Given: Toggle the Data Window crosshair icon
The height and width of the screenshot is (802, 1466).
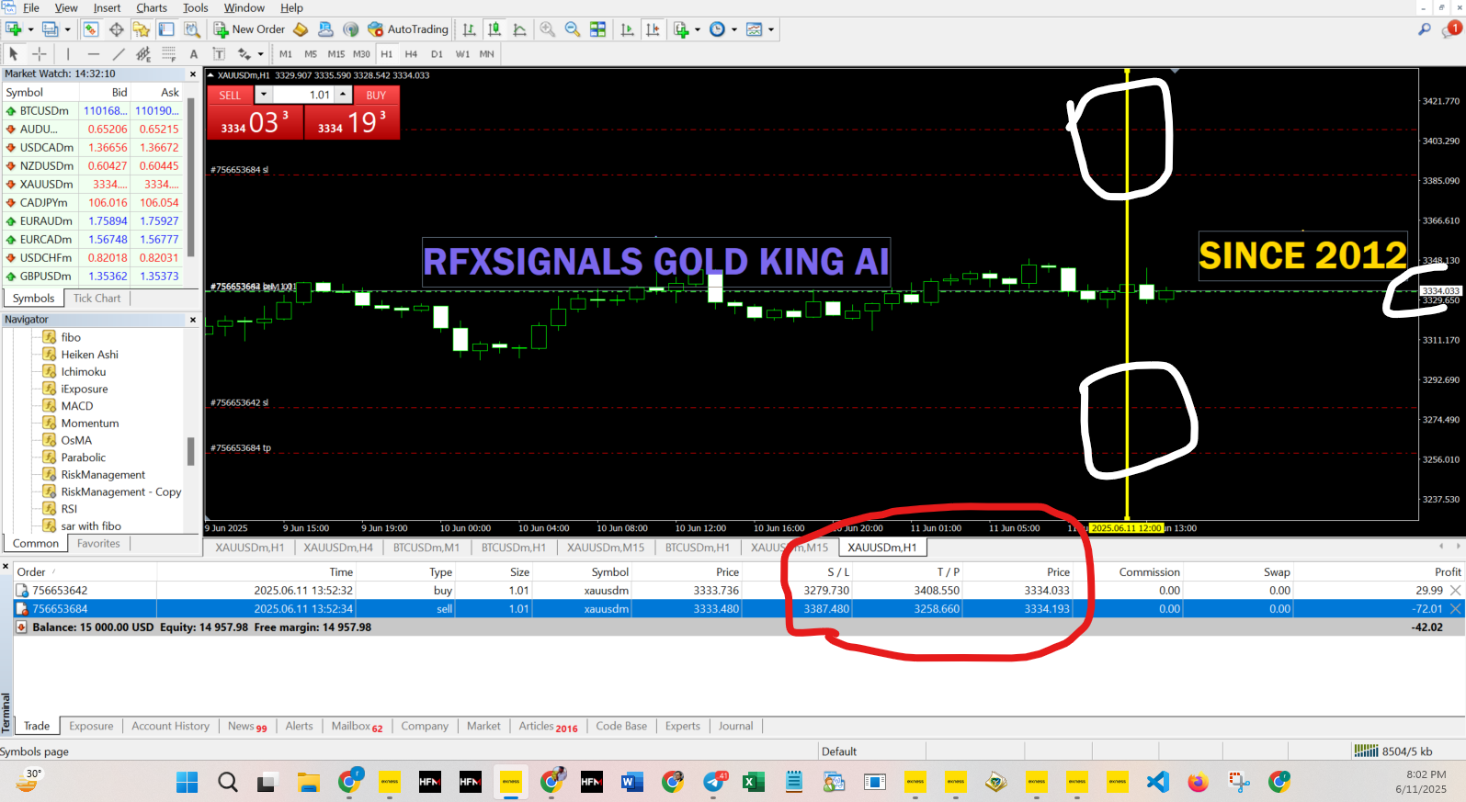Looking at the screenshot, I should tap(117, 29).
